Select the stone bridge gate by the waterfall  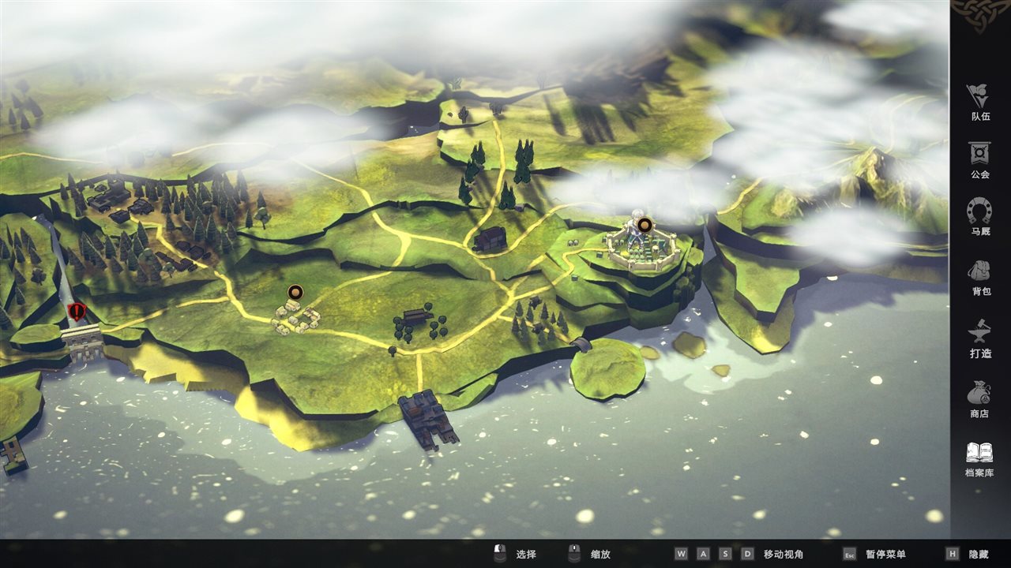pyautogui.click(x=81, y=341)
